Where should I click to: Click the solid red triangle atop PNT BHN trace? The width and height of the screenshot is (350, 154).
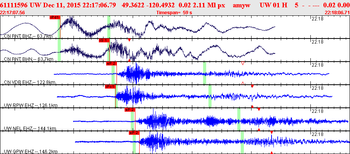click(129, 40)
